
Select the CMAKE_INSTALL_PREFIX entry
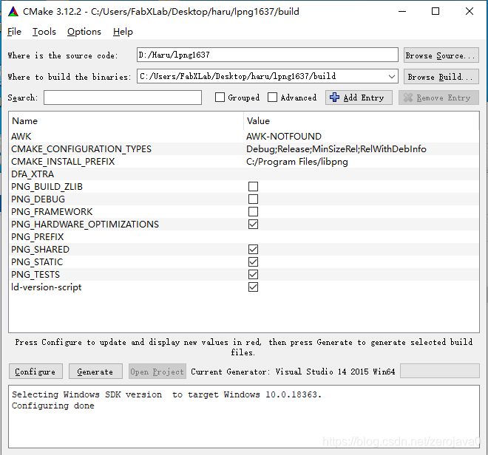coord(63,162)
